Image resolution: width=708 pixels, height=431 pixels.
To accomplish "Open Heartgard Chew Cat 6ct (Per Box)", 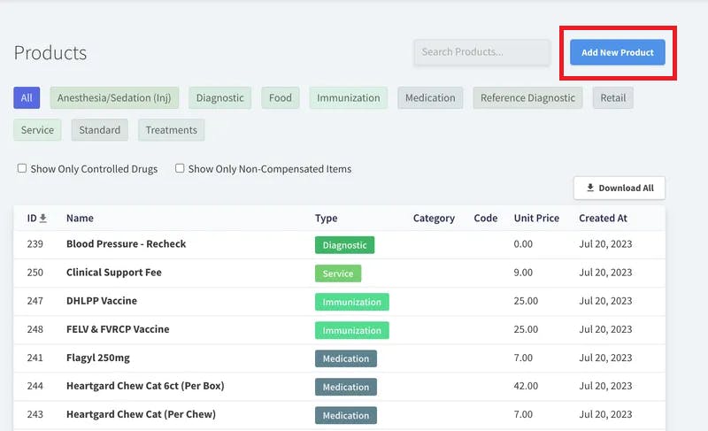I will click(x=145, y=387).
